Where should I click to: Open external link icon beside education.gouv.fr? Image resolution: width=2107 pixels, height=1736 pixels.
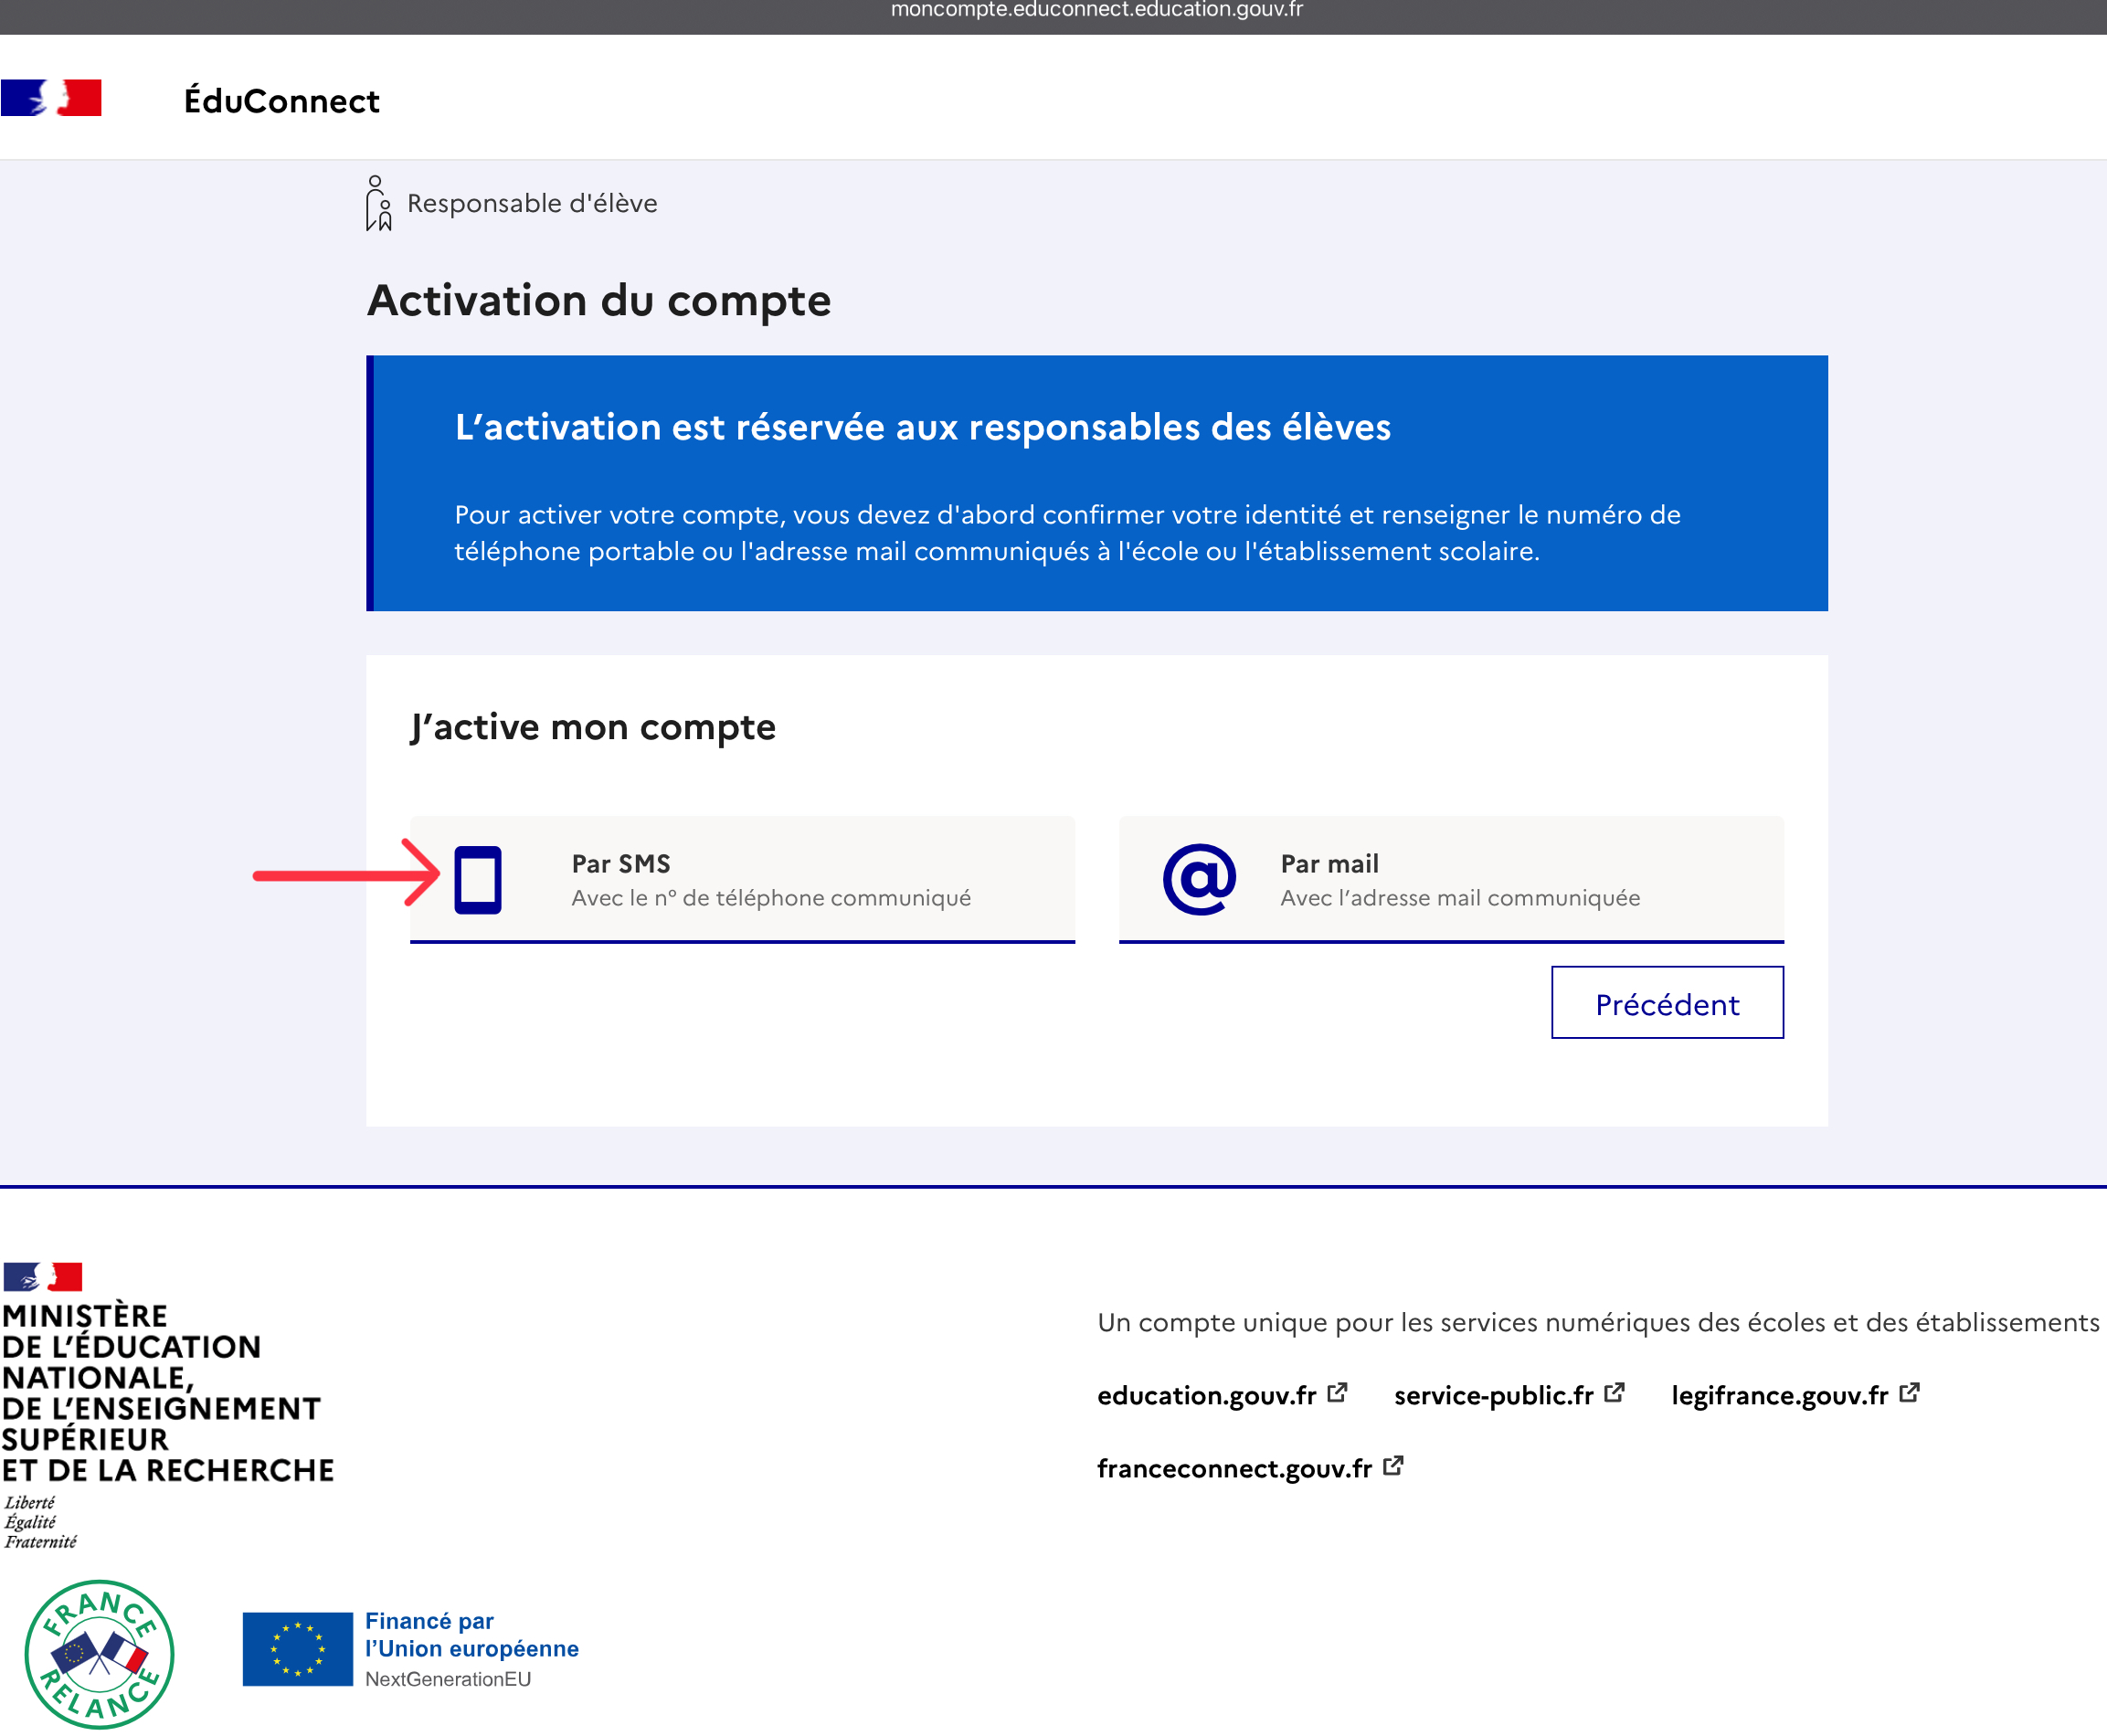(1337, 1393)
